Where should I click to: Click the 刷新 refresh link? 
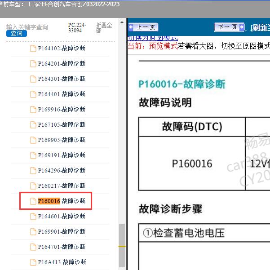[x=260, y=27]
